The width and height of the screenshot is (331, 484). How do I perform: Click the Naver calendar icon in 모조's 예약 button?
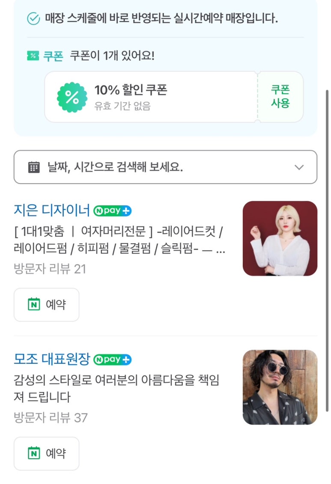click(34, 454)
